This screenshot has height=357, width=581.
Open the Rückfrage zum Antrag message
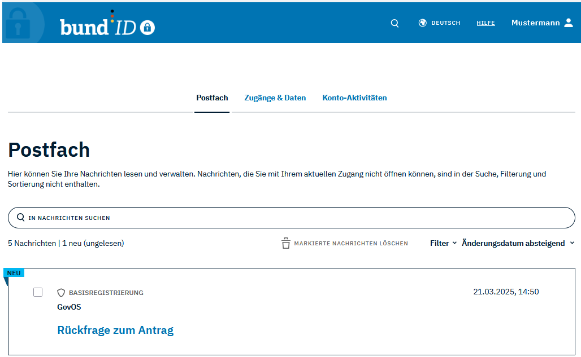[x=115, y=330]
